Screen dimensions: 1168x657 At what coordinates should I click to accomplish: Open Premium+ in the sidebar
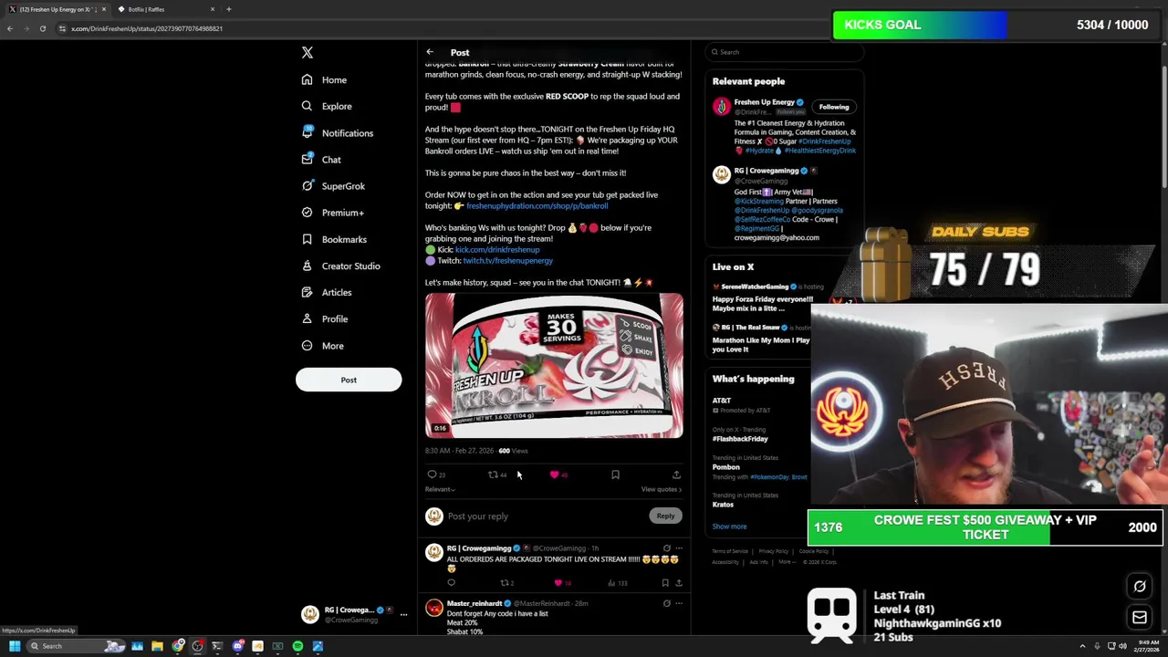point(333,213)
